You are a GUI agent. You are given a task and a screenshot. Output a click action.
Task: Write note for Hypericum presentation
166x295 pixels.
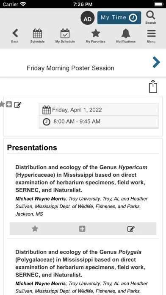pos(131,229)
